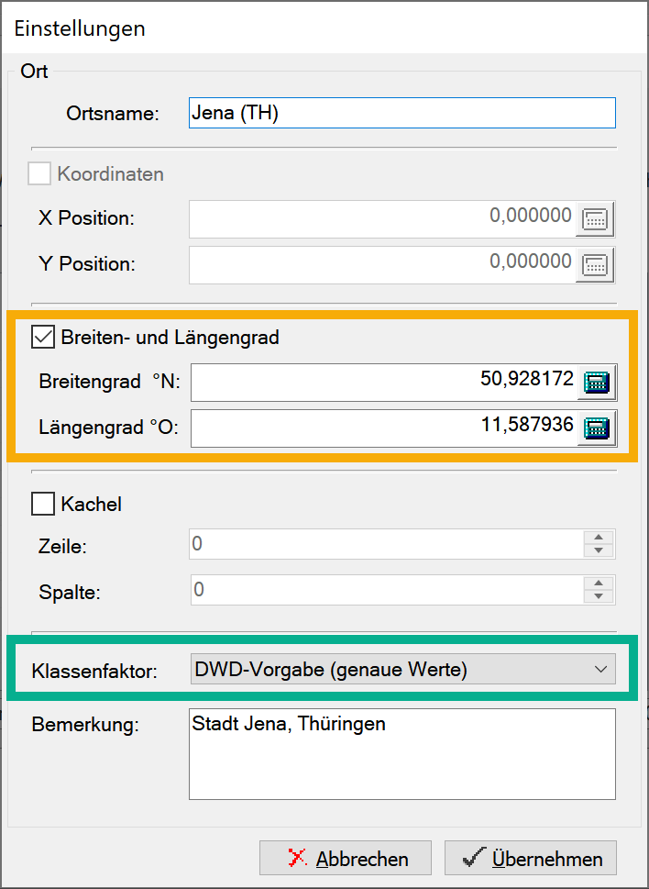Decrease the Spalte value with down arrow
The image size is (649, 889).
(598, 596)
